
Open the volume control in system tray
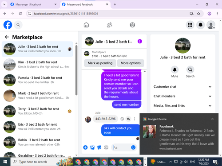pos(186,162)
